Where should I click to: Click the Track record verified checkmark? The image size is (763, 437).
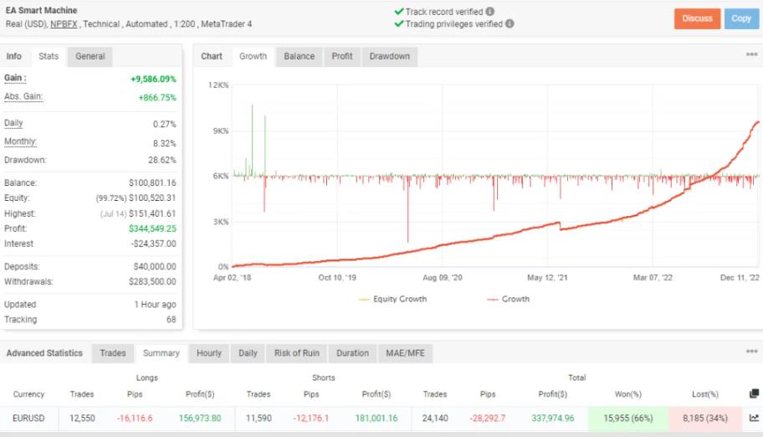click(x=398, y=12)
